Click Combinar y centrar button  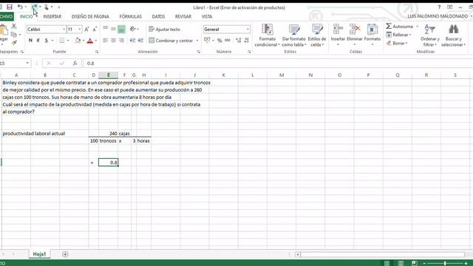(171, 41)
